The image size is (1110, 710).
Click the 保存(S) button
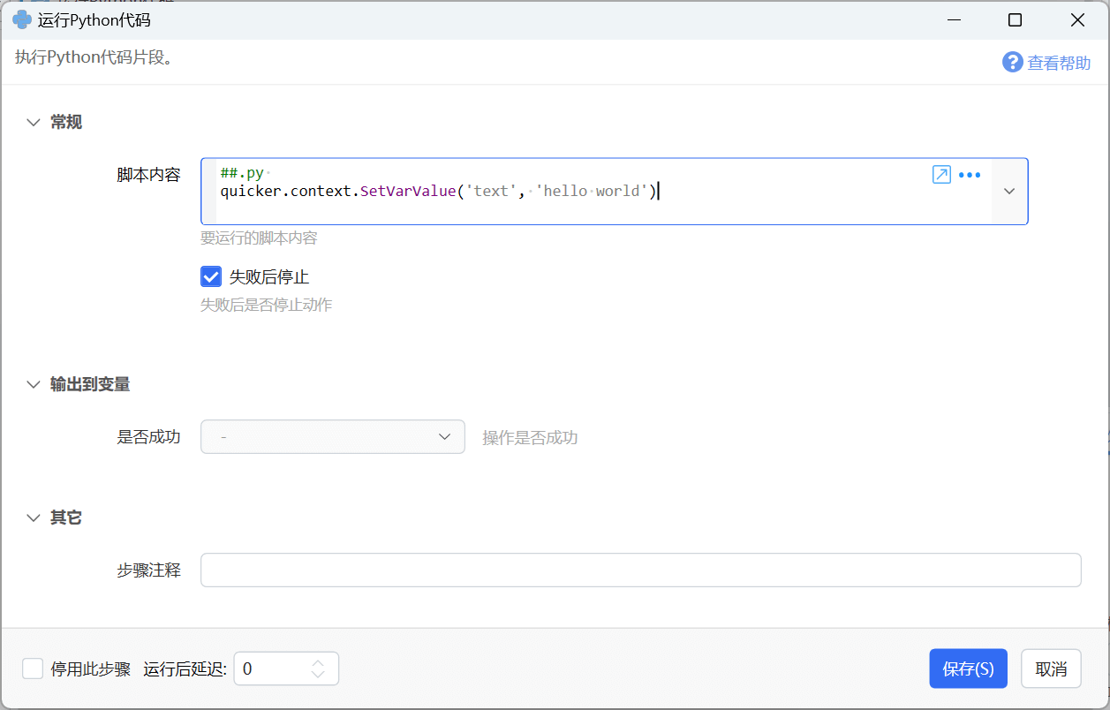968,668
